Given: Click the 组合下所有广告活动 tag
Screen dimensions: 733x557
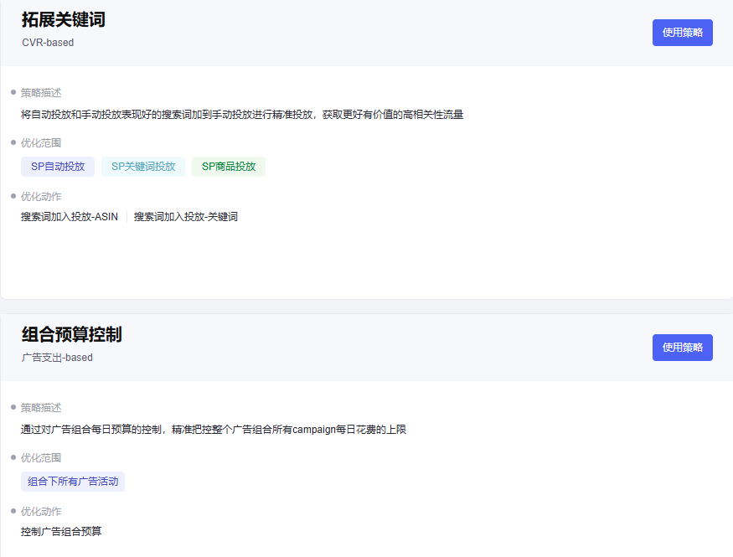Looking at the screenshot, I should point(73,481).
